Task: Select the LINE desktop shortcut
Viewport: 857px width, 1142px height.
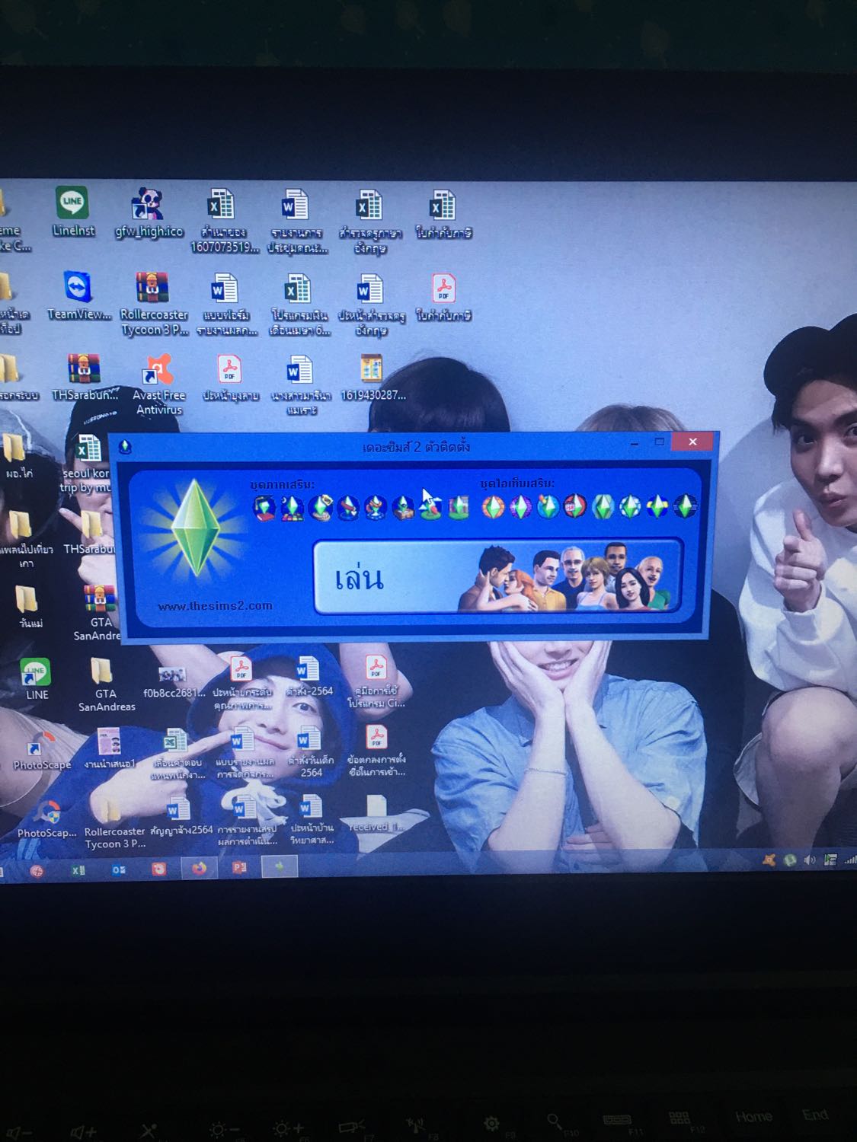Action: (36, 679)
